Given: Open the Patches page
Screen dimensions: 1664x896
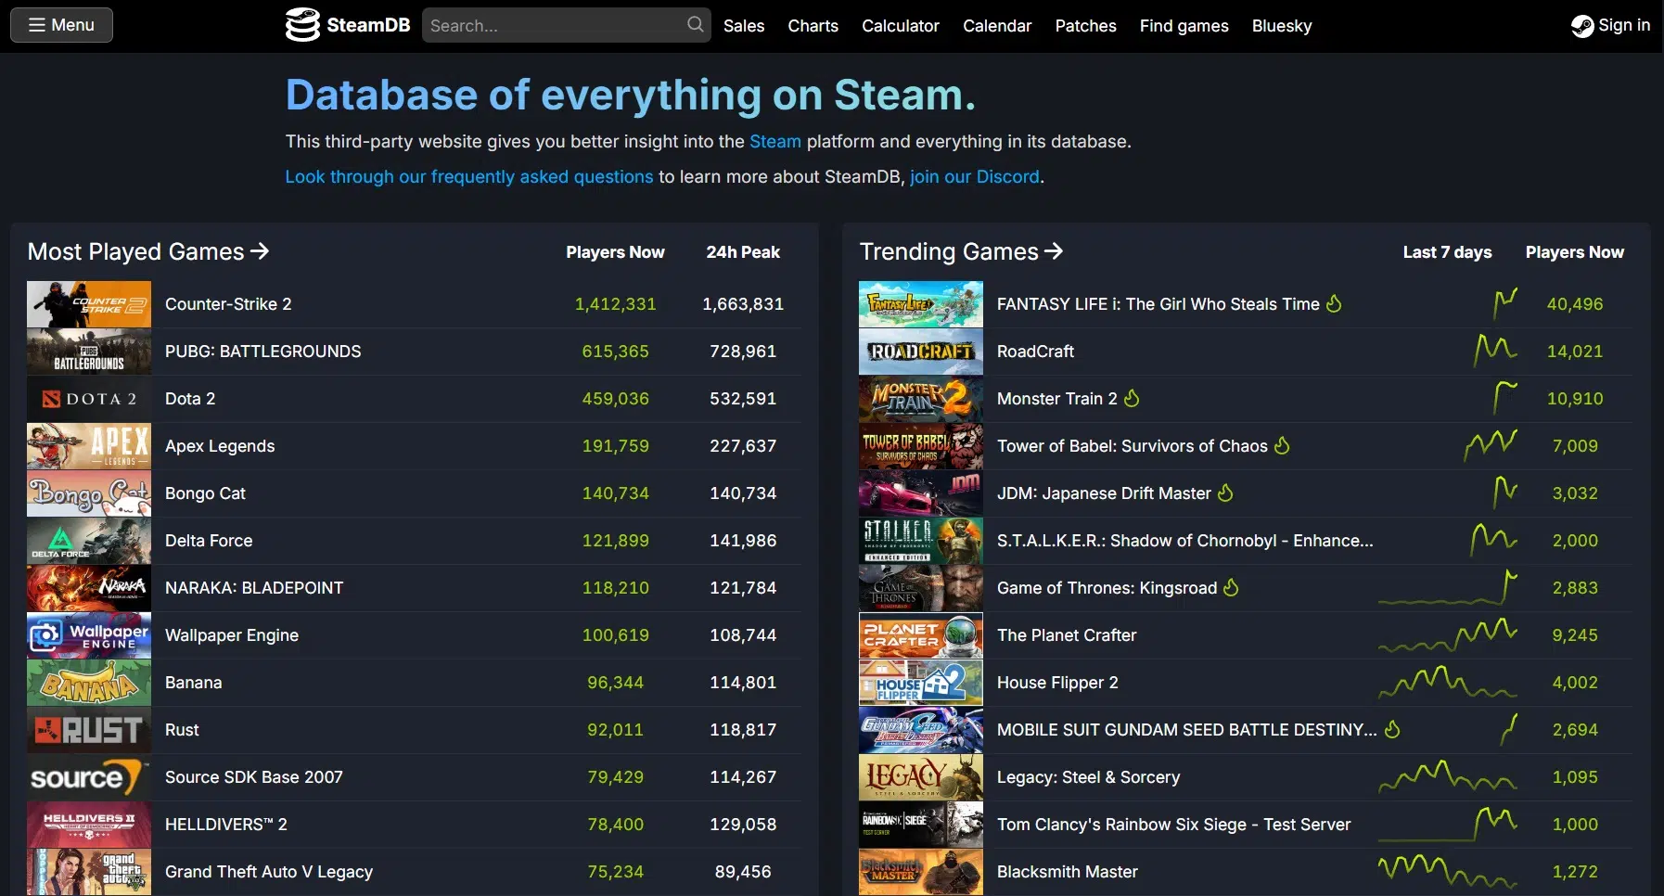Looking at the screenshot, I should 1085,26.
